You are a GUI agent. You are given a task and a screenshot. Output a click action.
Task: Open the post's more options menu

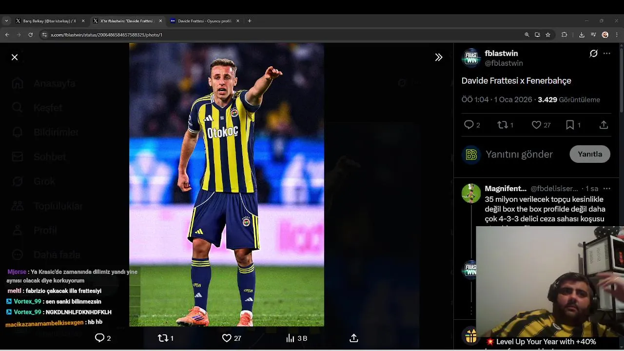point(607,54)
